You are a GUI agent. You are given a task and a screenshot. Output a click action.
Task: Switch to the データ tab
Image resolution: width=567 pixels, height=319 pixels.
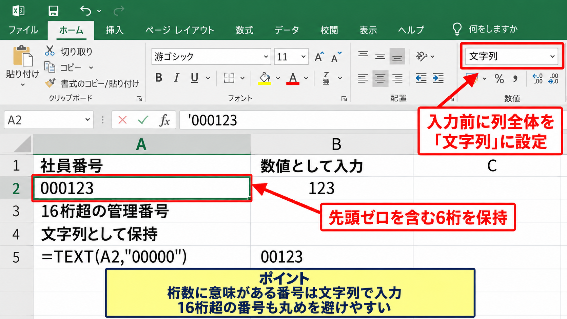tap(287, 30)
